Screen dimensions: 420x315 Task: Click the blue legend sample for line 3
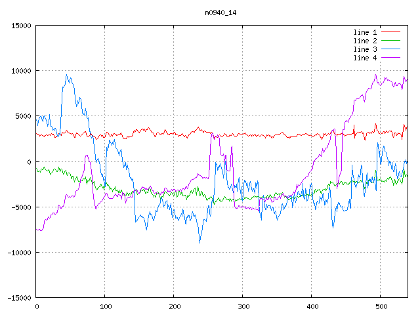coord(390,49)
